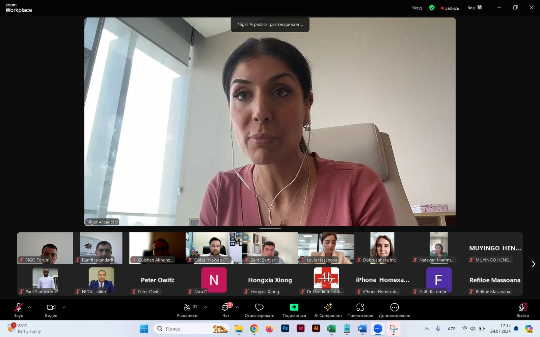
Task: Expand the audio settings arrow
Action: tap(30, 307)
